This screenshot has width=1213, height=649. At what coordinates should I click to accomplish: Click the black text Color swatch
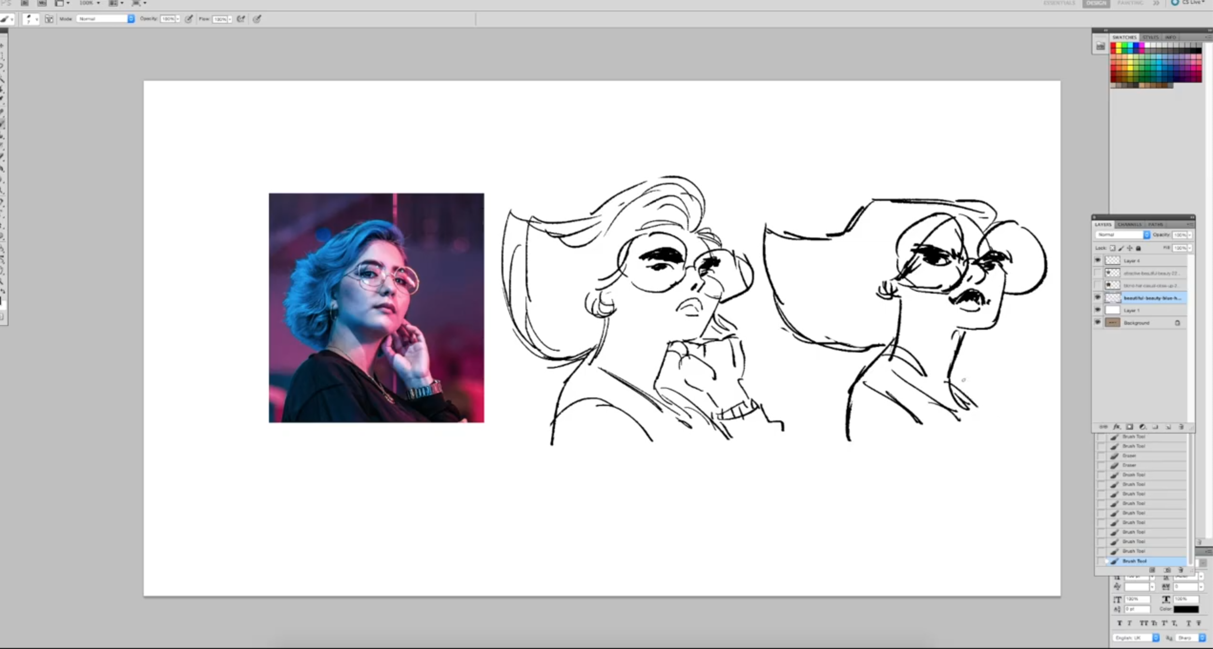[1186, 609]
